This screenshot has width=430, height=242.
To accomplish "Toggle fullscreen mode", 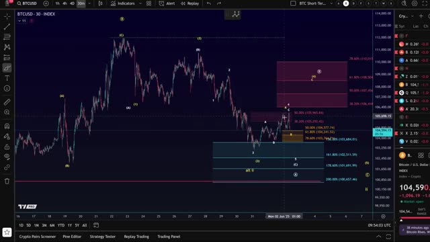I will pos(425,3).
